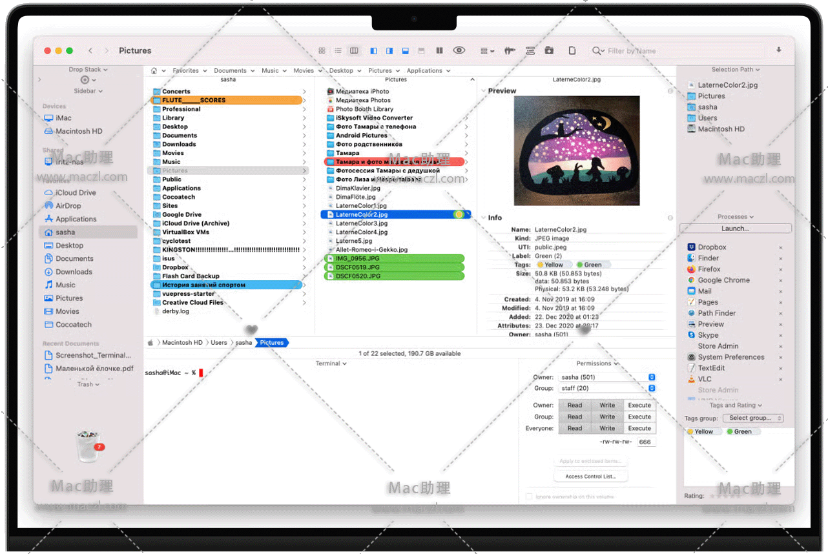Toggle Group Write permission
The height and width of the screenshot is (554, 828).
[x=607, y=417]
